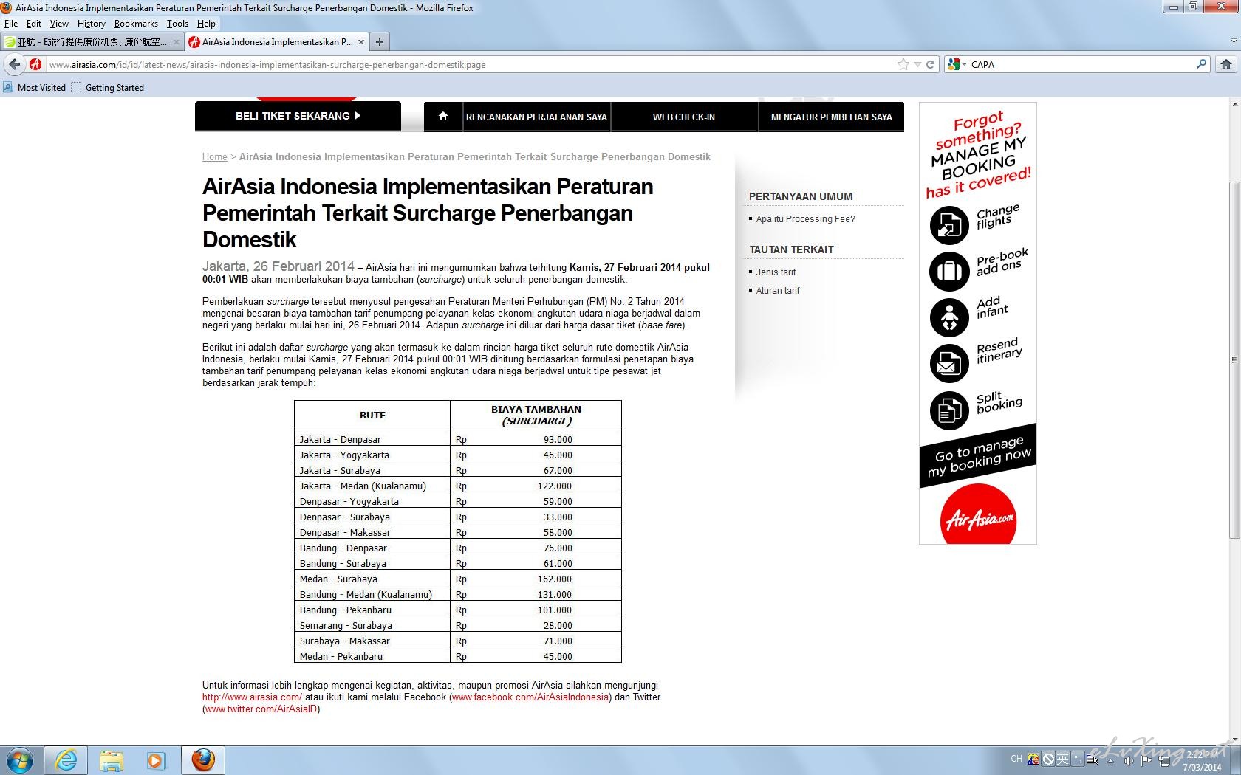
Task: Open the Windows Start button
Action: click(x=20, y=760)
